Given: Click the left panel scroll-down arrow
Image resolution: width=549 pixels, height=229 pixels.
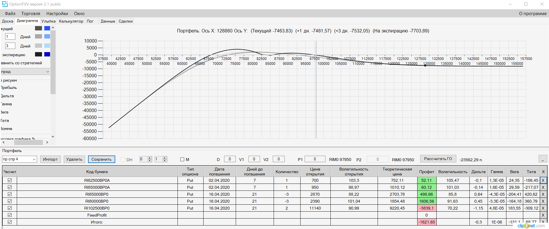Looking at the screenshot, I should tap(53, 136).
